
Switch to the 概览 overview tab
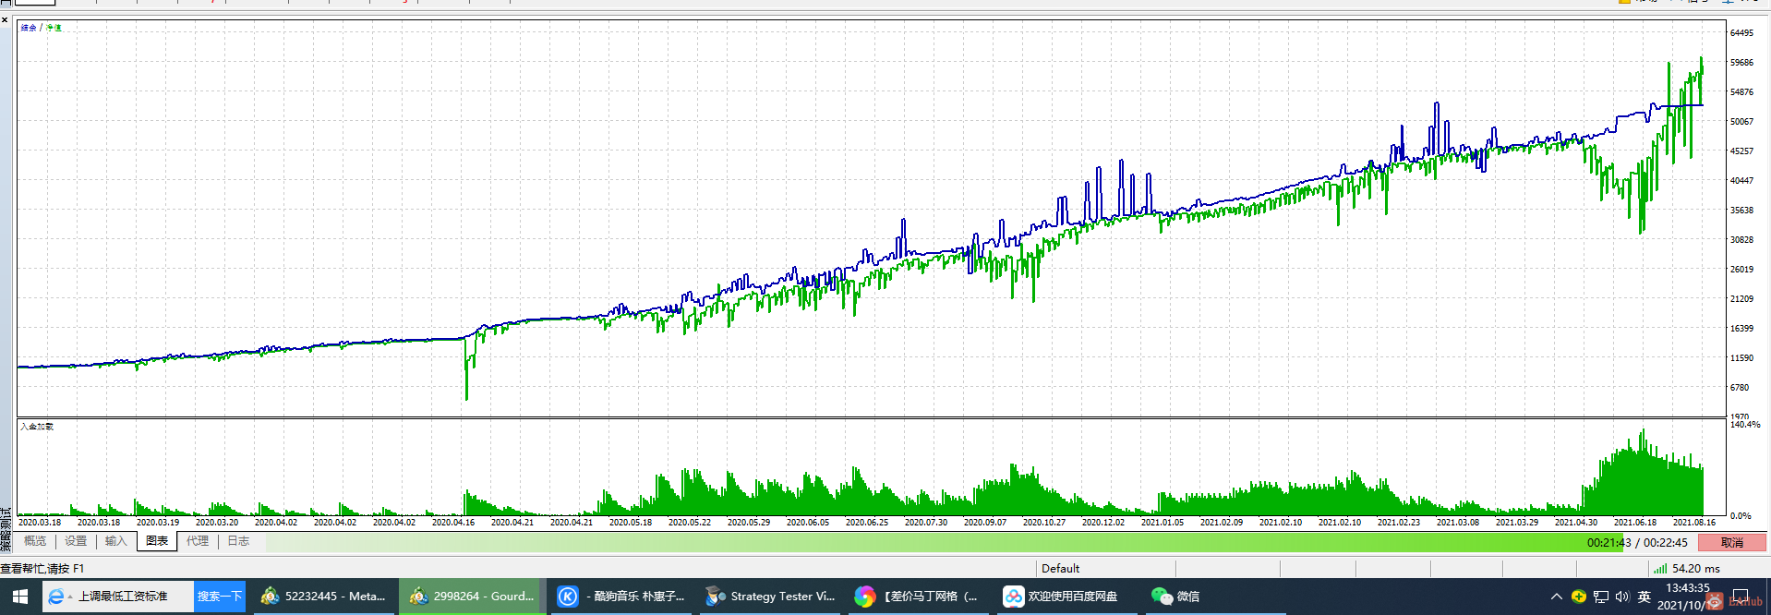(x=35, y=541)
